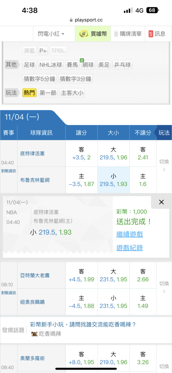Open 訊息 messages with red badge
The image size is (172, 373).
pos(157,34)
